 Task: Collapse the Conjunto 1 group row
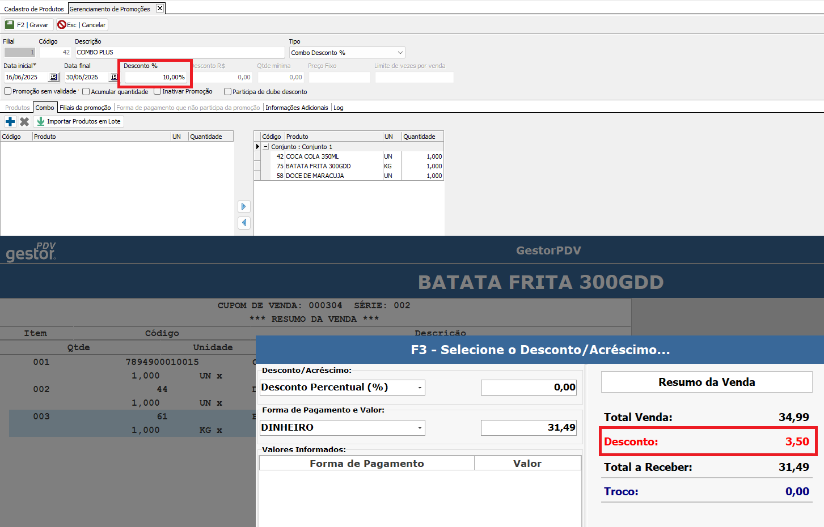point(265,147)
